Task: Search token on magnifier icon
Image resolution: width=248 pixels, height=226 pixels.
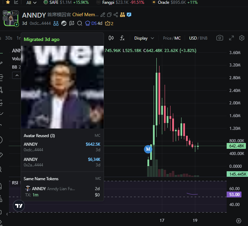Action: point(80,23)
